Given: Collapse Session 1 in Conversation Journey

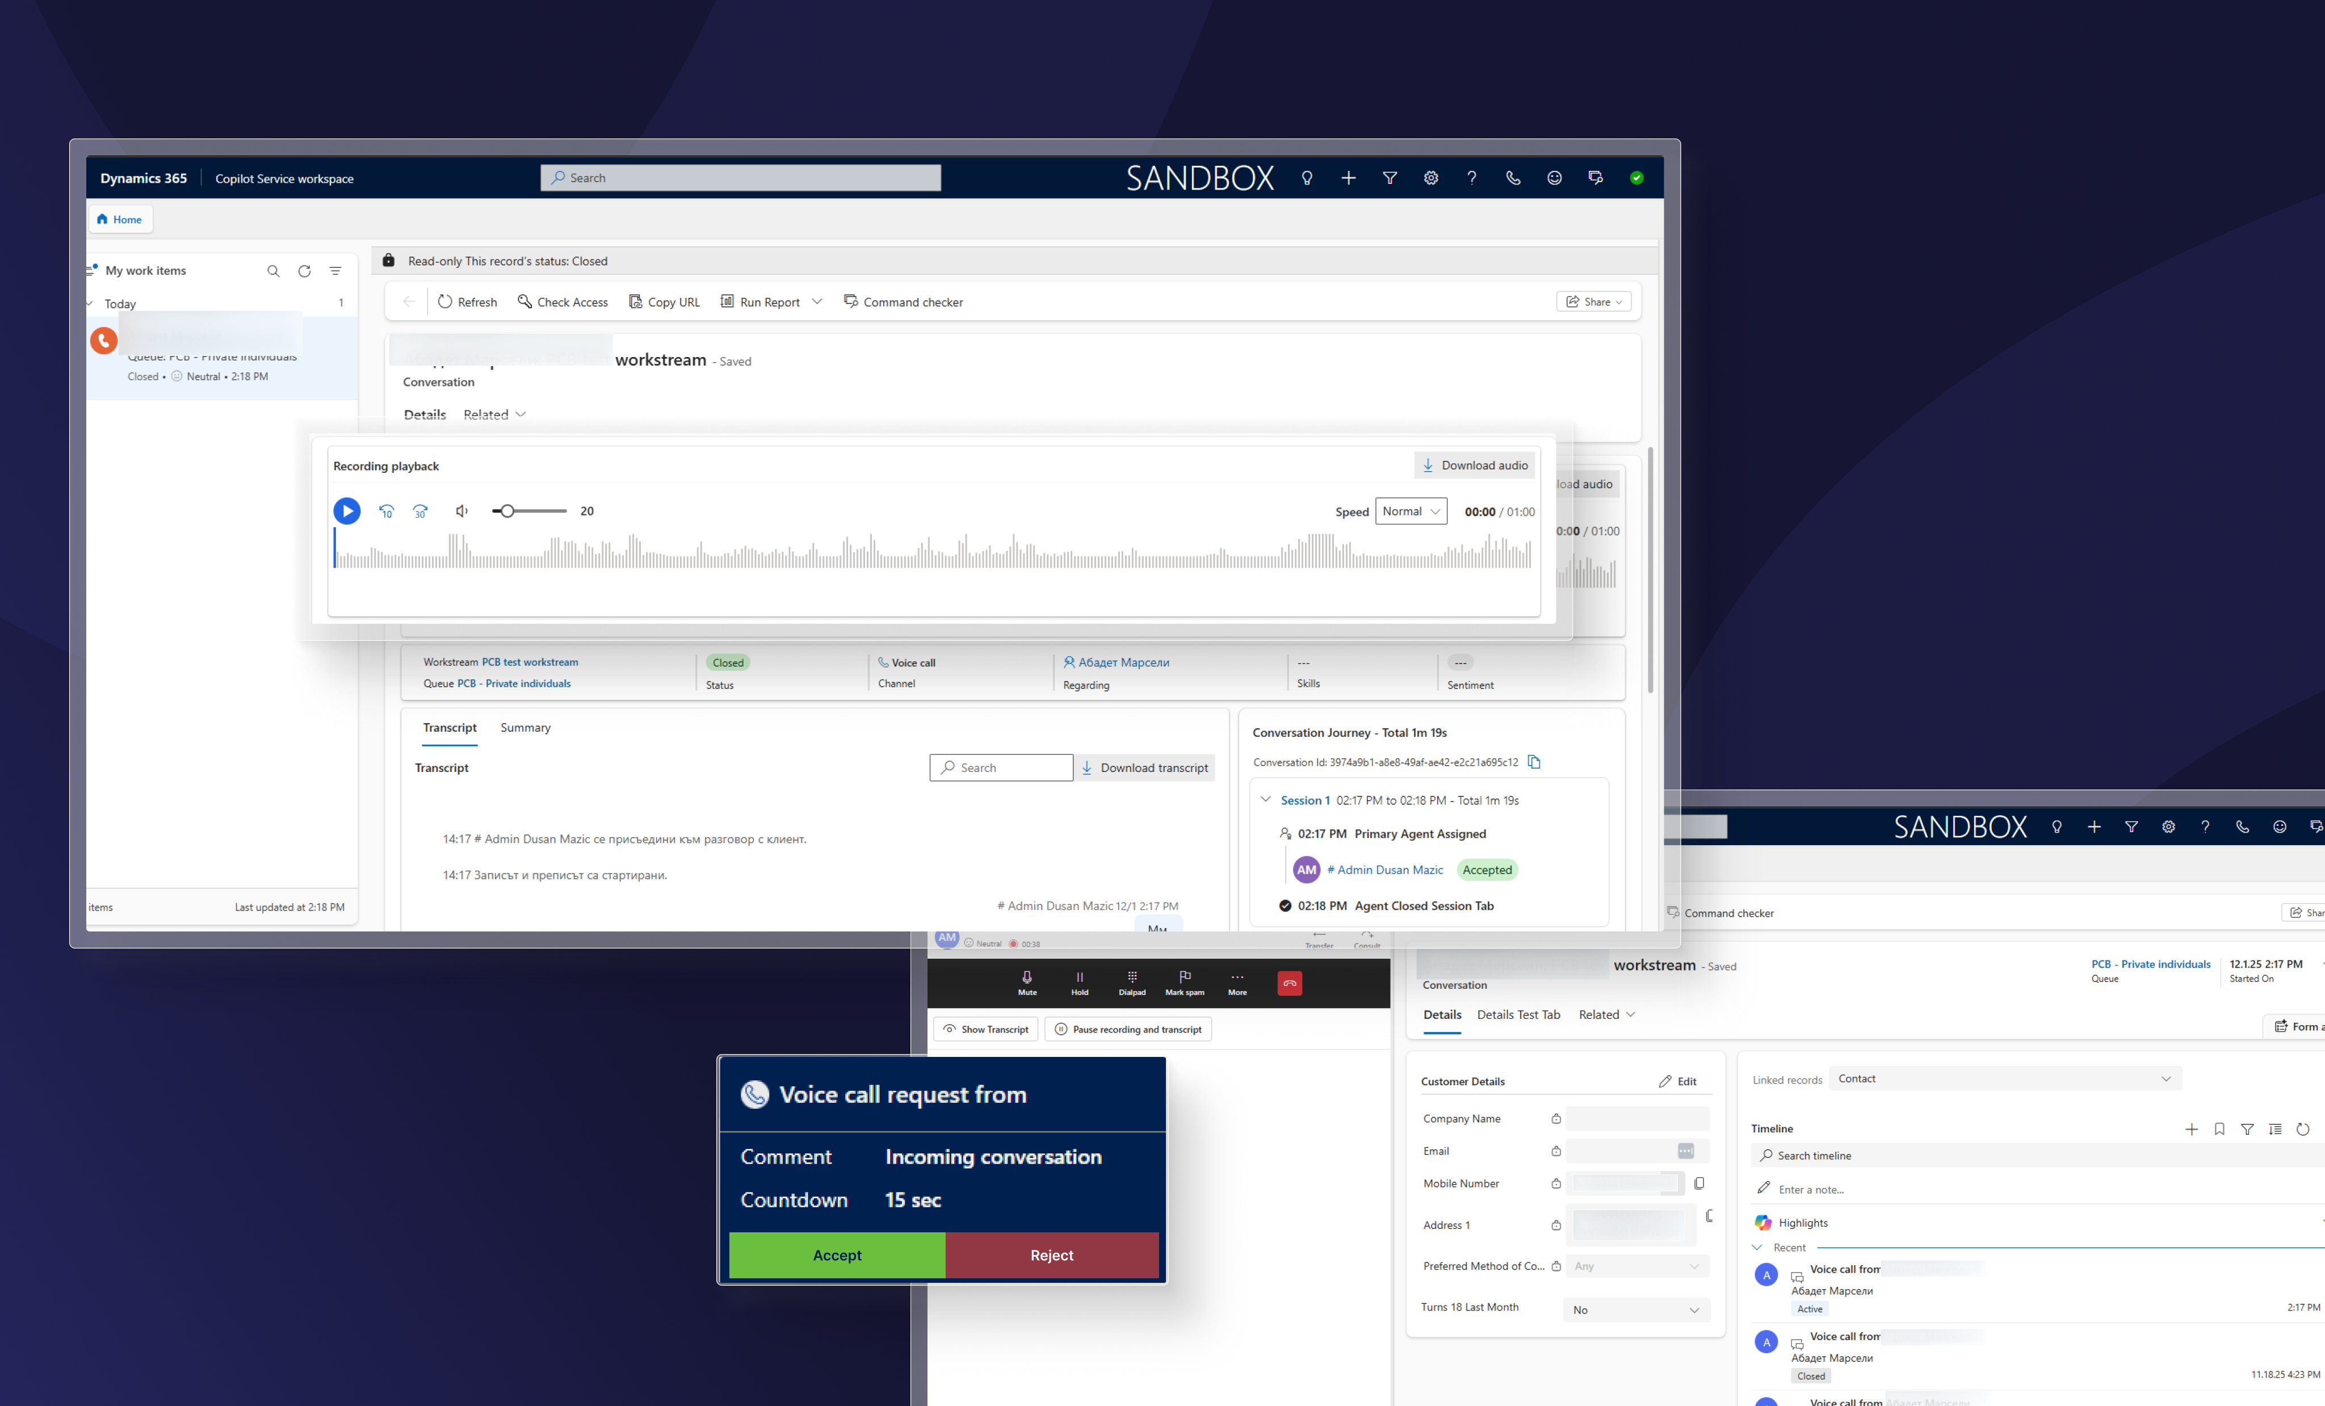Looking at the screenshot, I should 1265,799.
